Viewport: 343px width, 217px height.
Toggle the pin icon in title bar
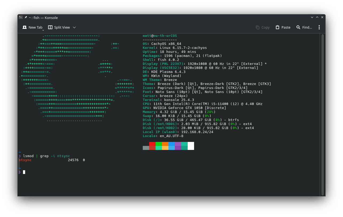tap(26, 17)
